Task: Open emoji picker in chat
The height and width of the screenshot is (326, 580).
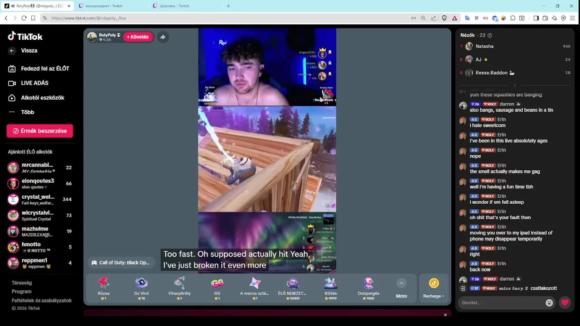Action: [549, 303]
